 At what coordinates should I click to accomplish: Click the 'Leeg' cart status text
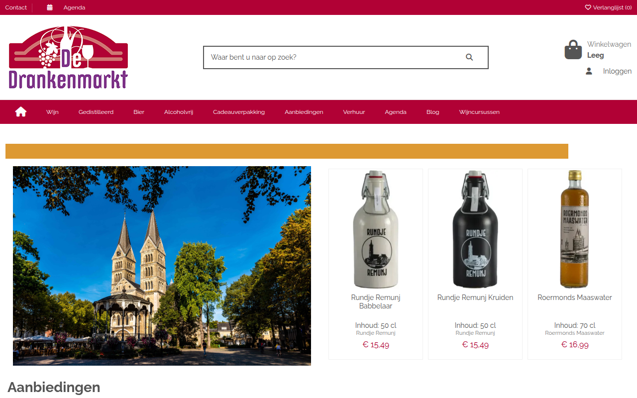point(596,55)
